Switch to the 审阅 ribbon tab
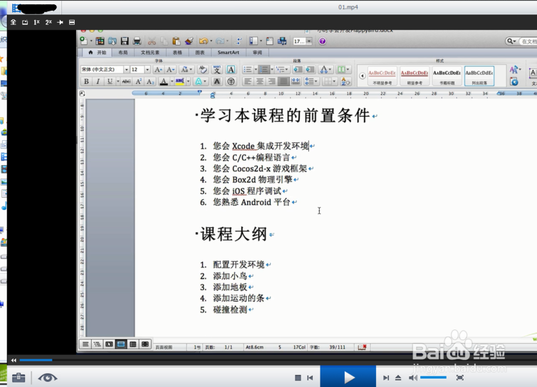This screenshot has width=537, height=387. [x=257, y=53]
